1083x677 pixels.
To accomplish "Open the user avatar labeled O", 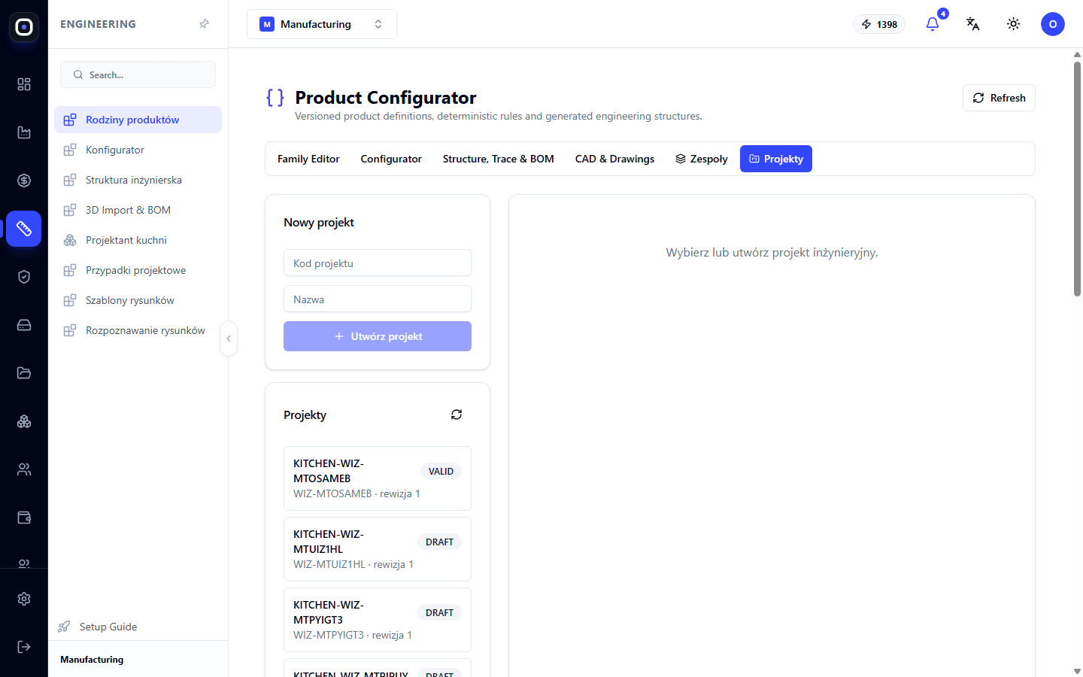I will tap(1053, 24).
